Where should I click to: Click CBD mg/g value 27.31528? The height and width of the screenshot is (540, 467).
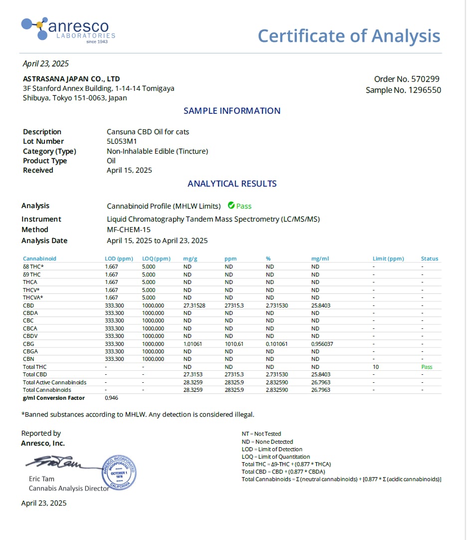pyautogui.click(x=194, y=305)
